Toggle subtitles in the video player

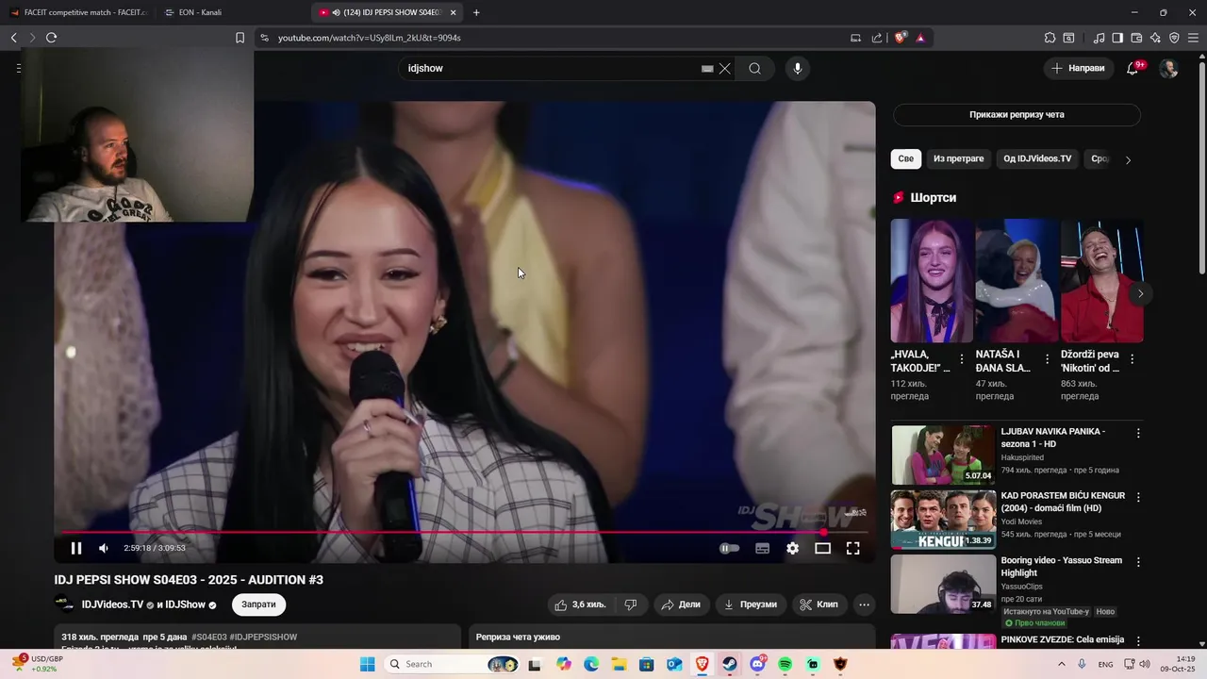tap(762, 548)
